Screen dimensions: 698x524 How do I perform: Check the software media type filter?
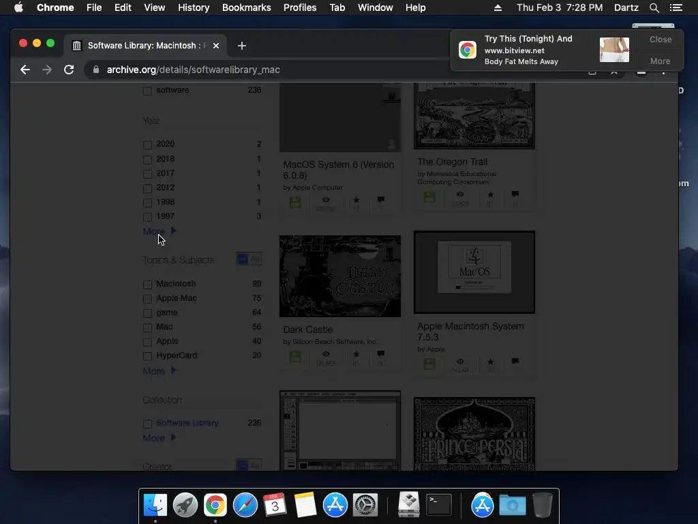(x=147, y=91)
